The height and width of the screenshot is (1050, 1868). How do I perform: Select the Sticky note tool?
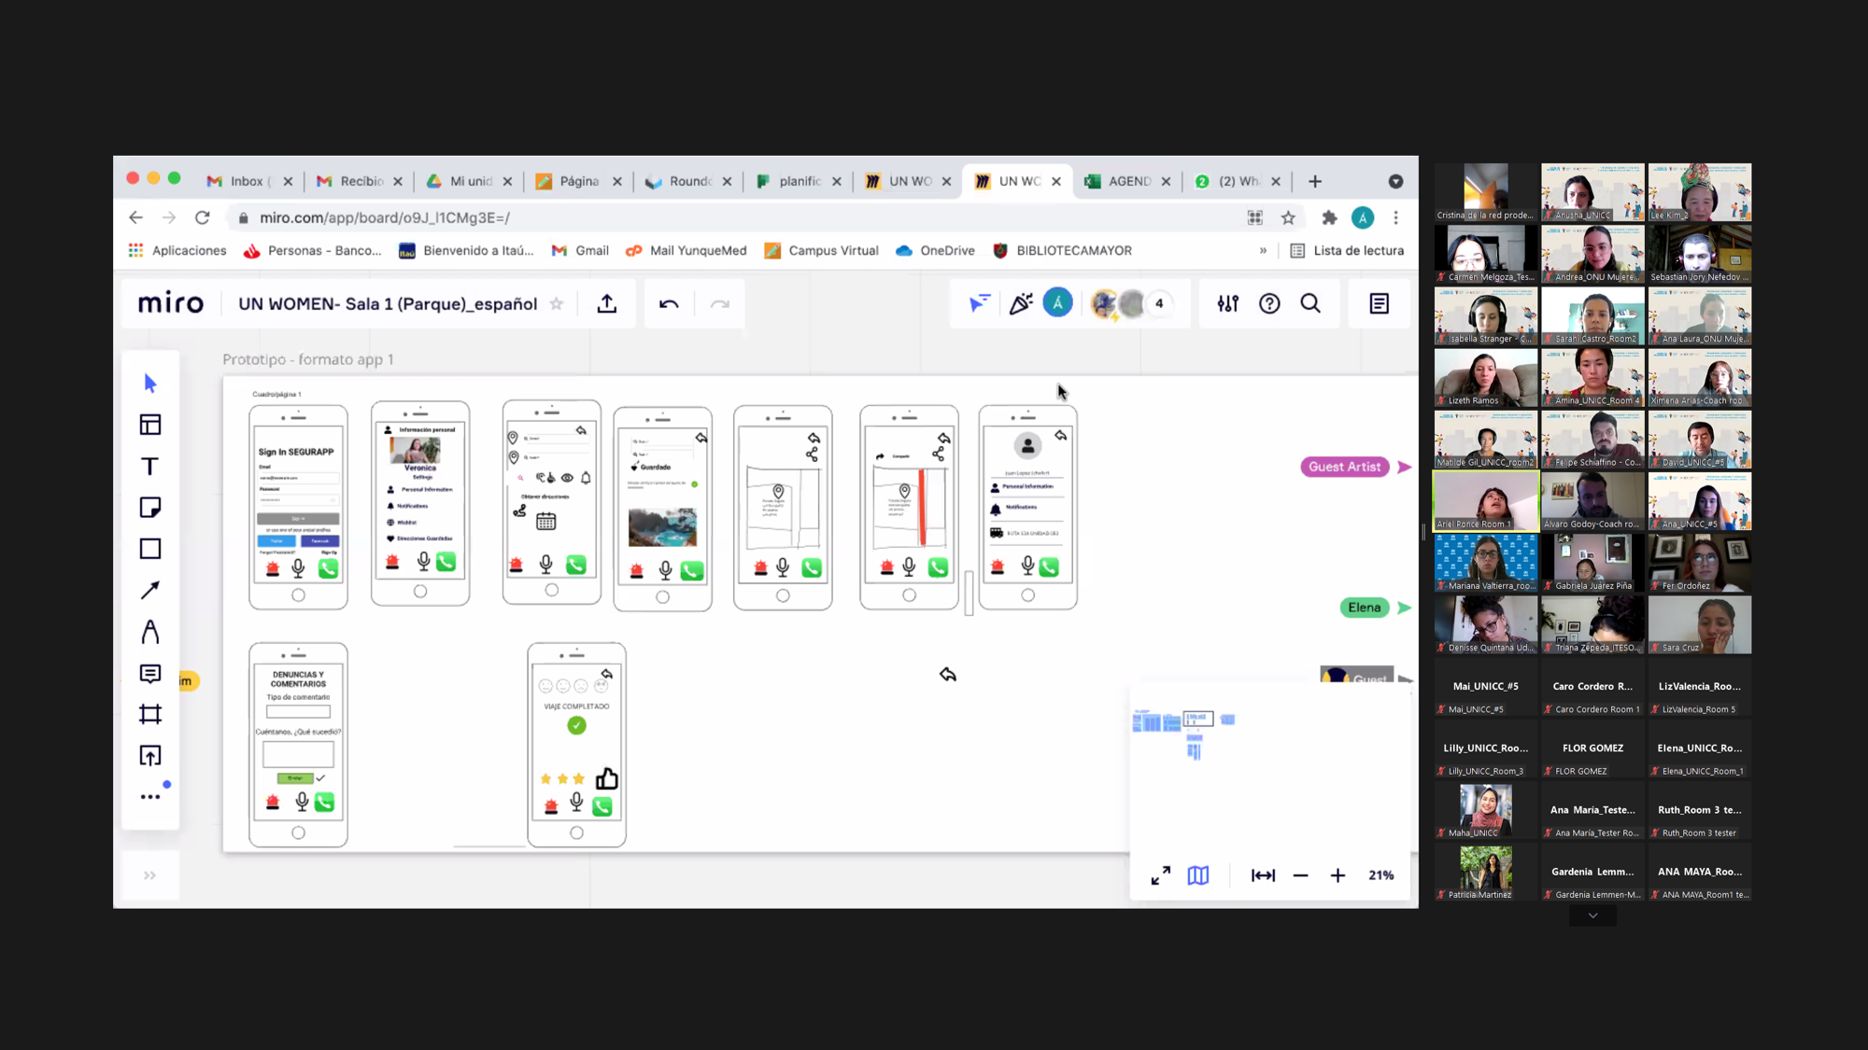[150, 508]
